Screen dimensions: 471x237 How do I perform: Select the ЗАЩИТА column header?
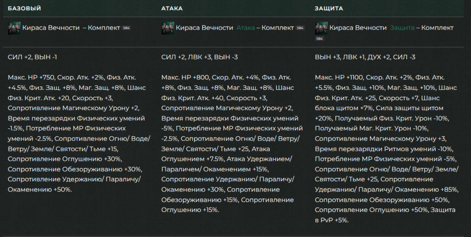pyautogui.click(x=329, y=8)
